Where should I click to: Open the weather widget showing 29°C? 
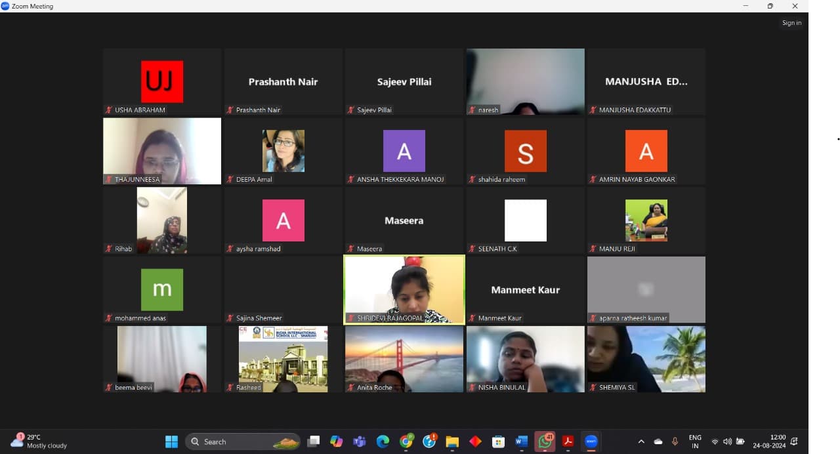coord(39,441)
